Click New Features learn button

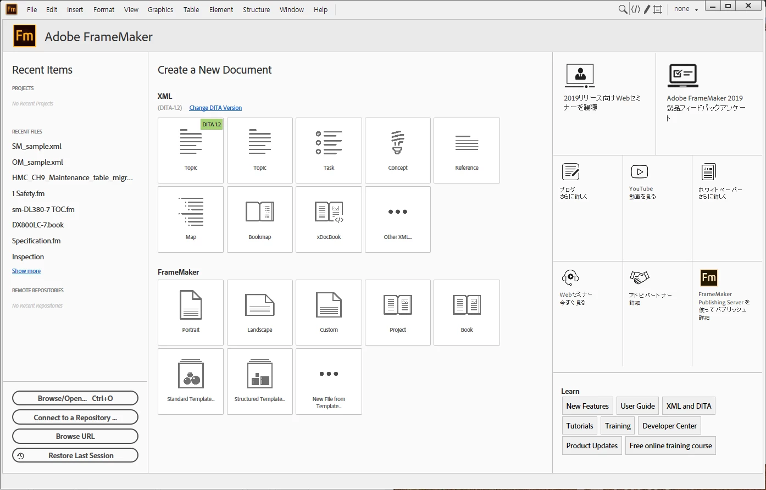pos(587,406)
